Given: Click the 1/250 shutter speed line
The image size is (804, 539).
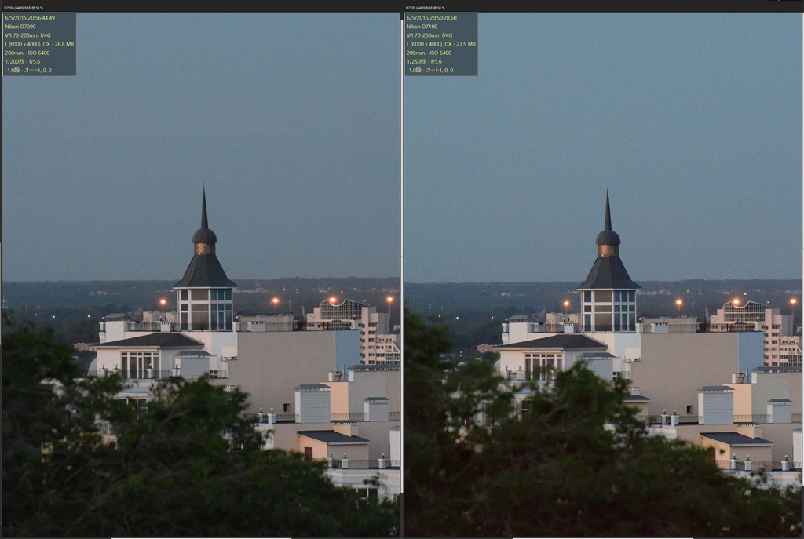Looking at the screenshot, I should point(424,61).
